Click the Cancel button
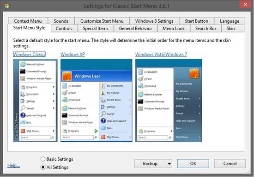Image resolution: width=254 pixels, height=177 pixels. 230,164
